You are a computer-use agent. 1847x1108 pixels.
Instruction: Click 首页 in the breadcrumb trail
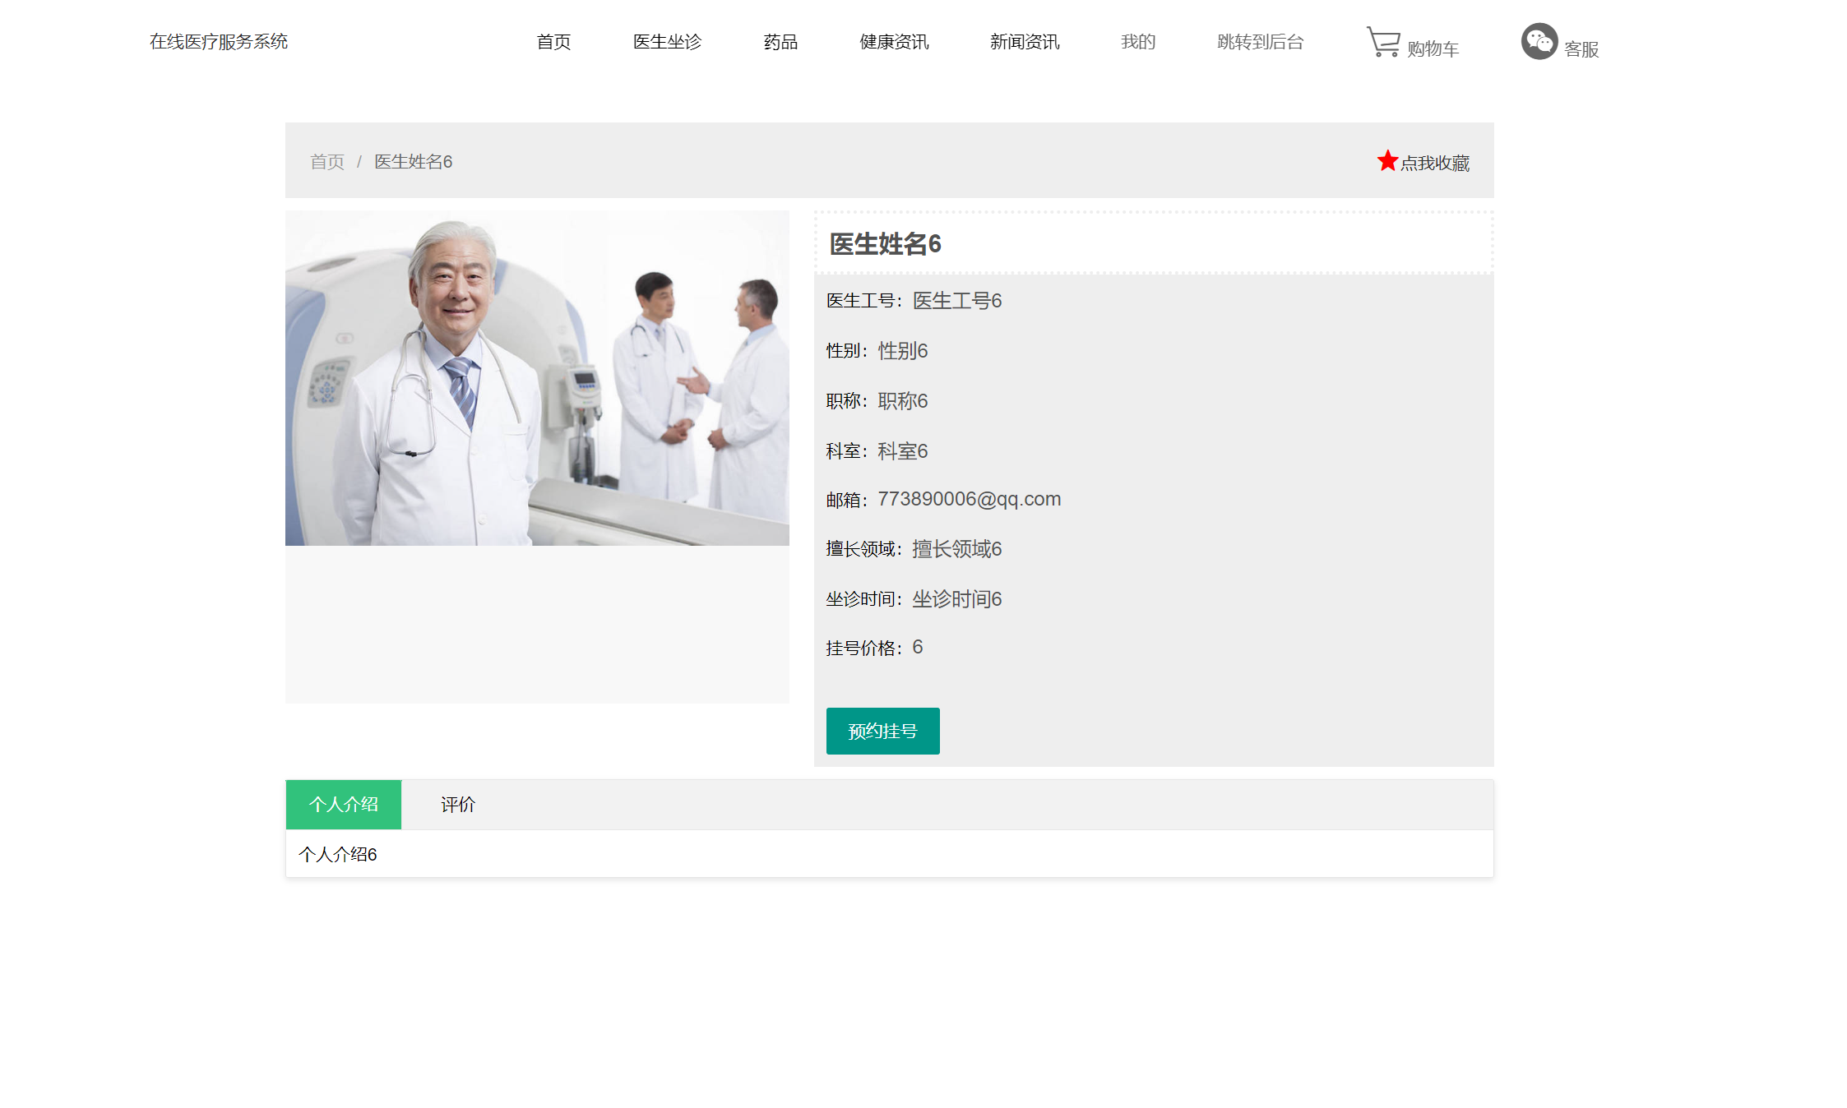coord(326,162)
